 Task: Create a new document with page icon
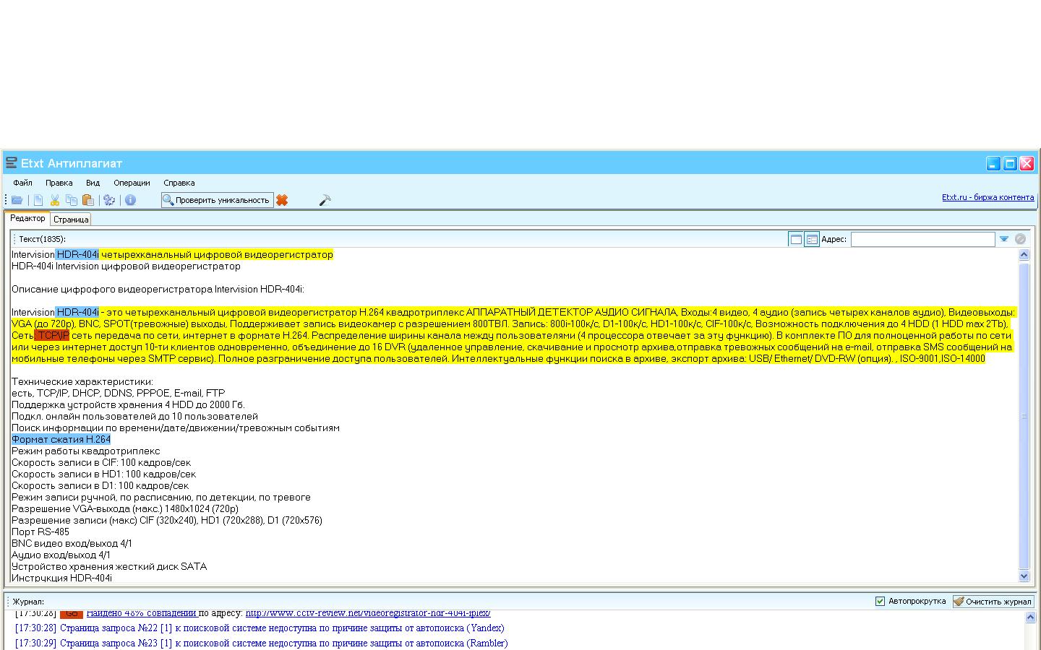tap(38, 200)
